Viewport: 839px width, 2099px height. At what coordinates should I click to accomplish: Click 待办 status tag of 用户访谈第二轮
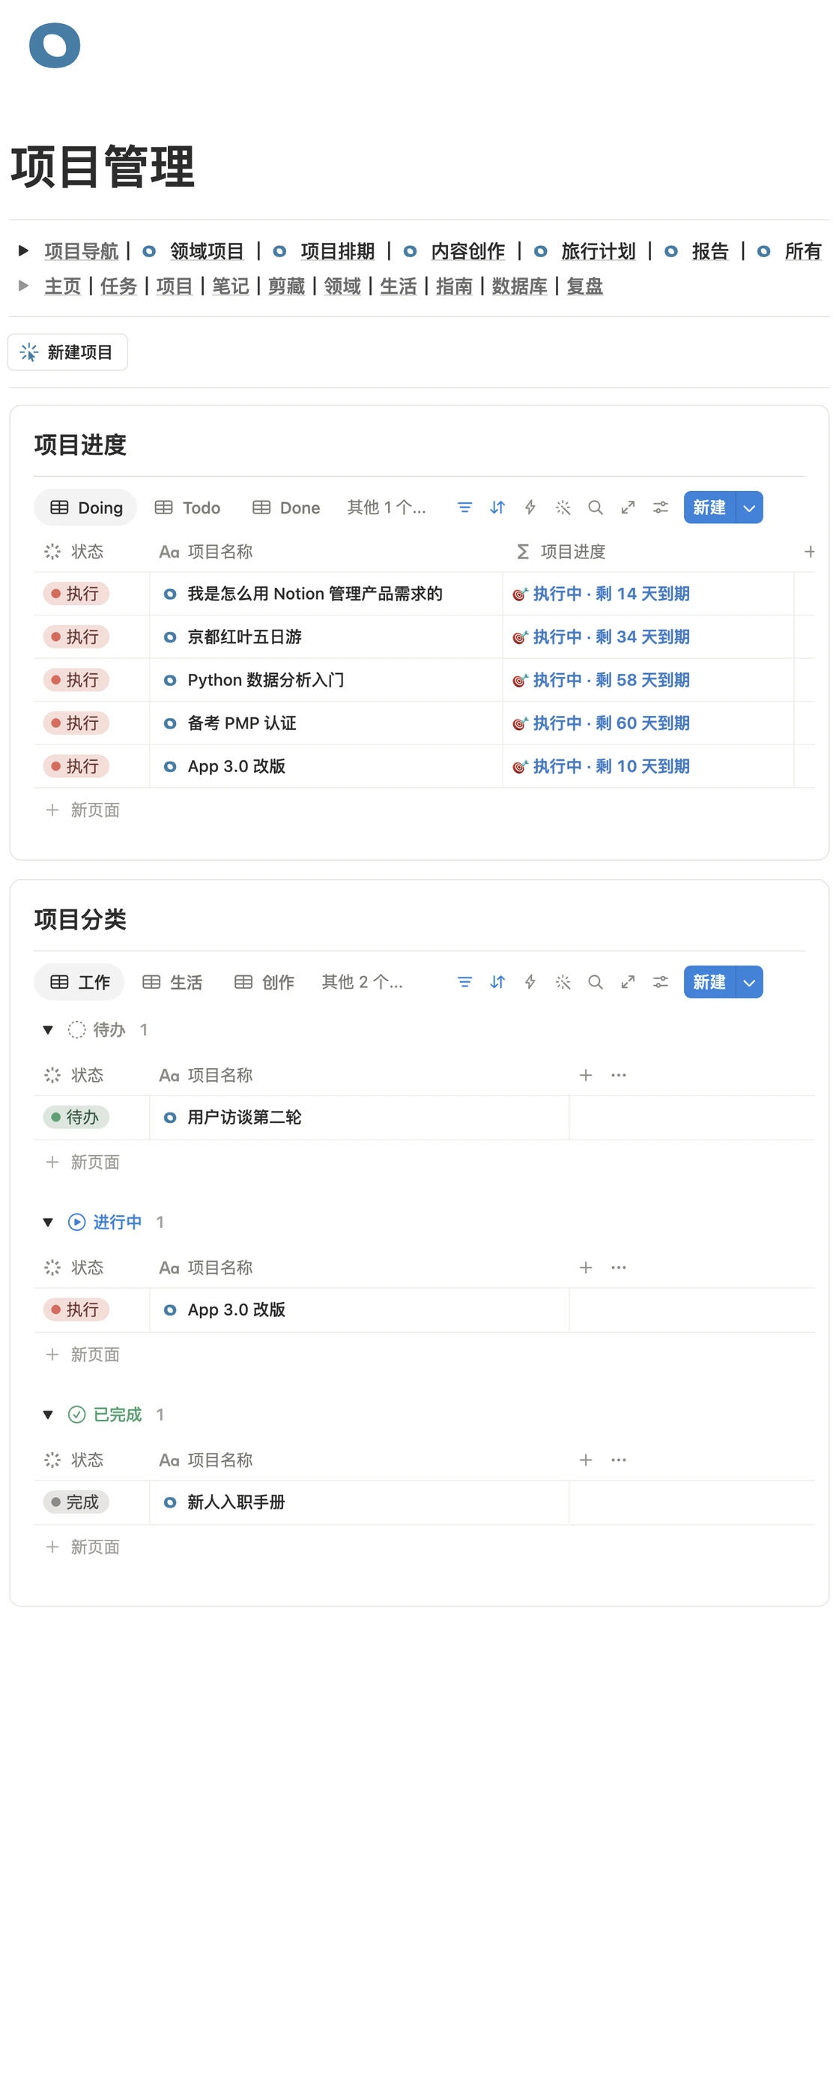[76, 1117]
